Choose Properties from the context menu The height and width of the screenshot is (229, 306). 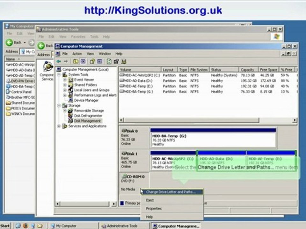point(172,209)
